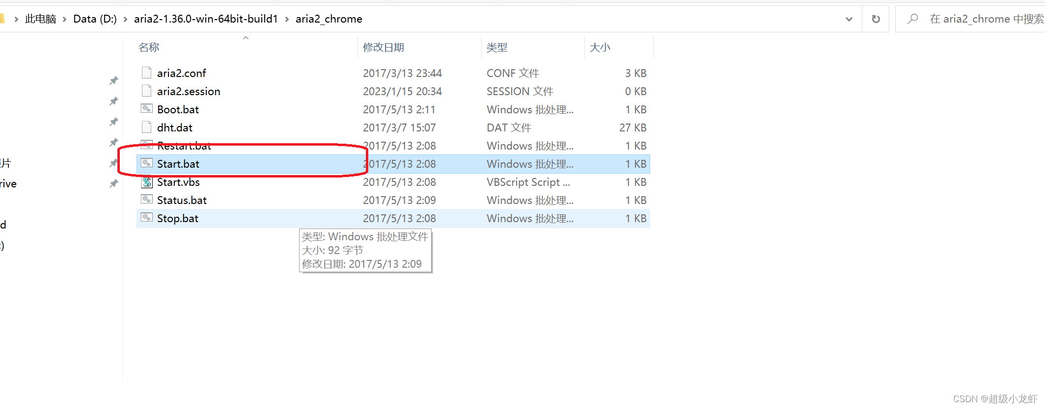Click date 2017/3/13 23:44
Screen dimensions: 1045x408
pos(402,73)
